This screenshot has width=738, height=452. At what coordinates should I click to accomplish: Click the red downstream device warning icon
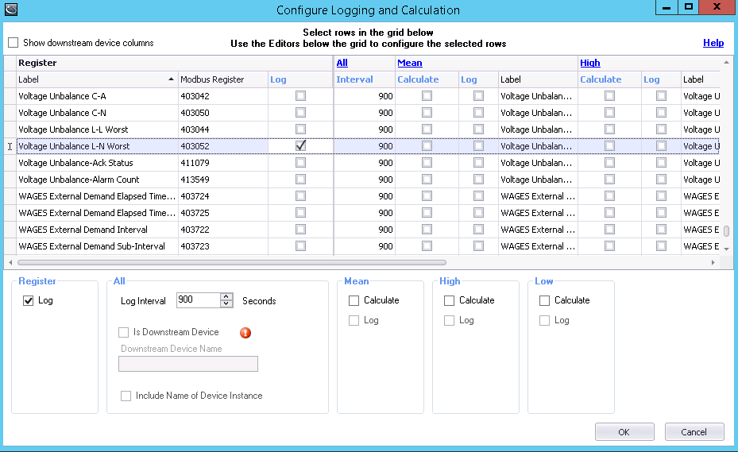(x=245, y=333)
